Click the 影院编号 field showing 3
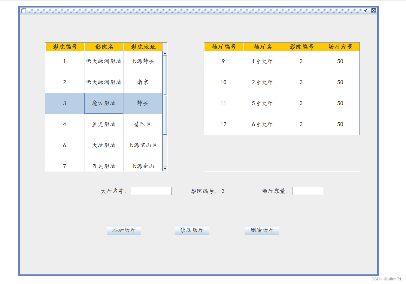 (x=237, y=191)
